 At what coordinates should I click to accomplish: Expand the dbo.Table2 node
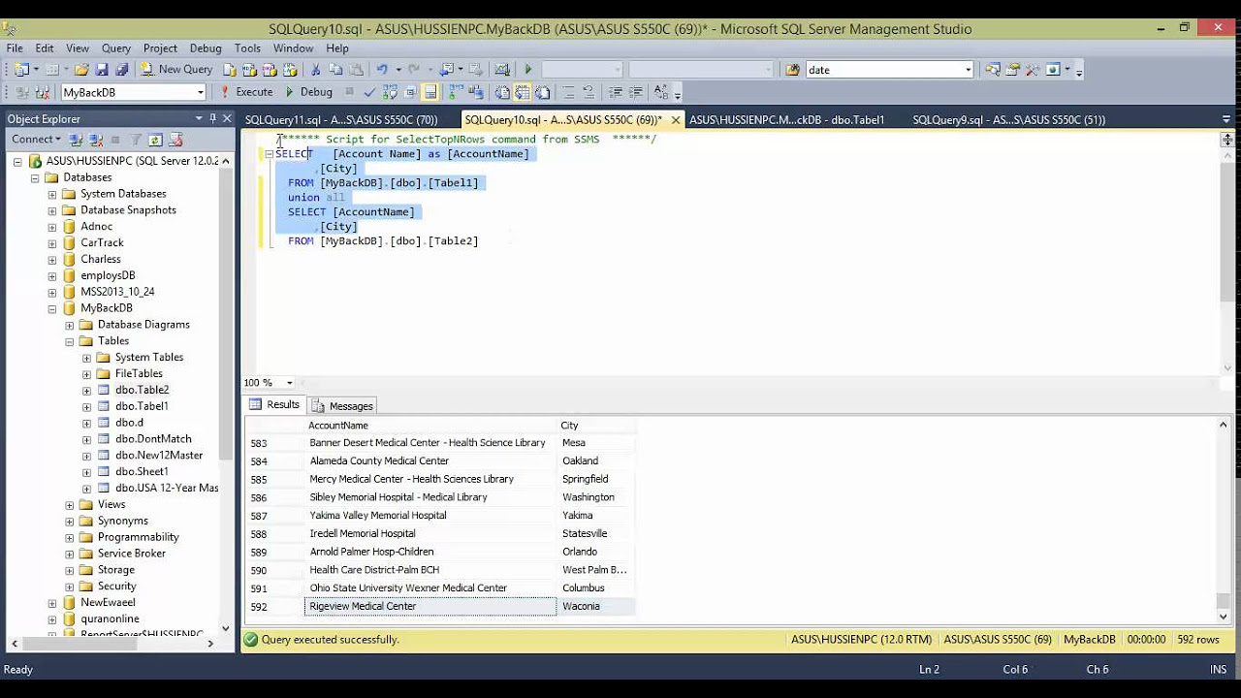point(86,390)
